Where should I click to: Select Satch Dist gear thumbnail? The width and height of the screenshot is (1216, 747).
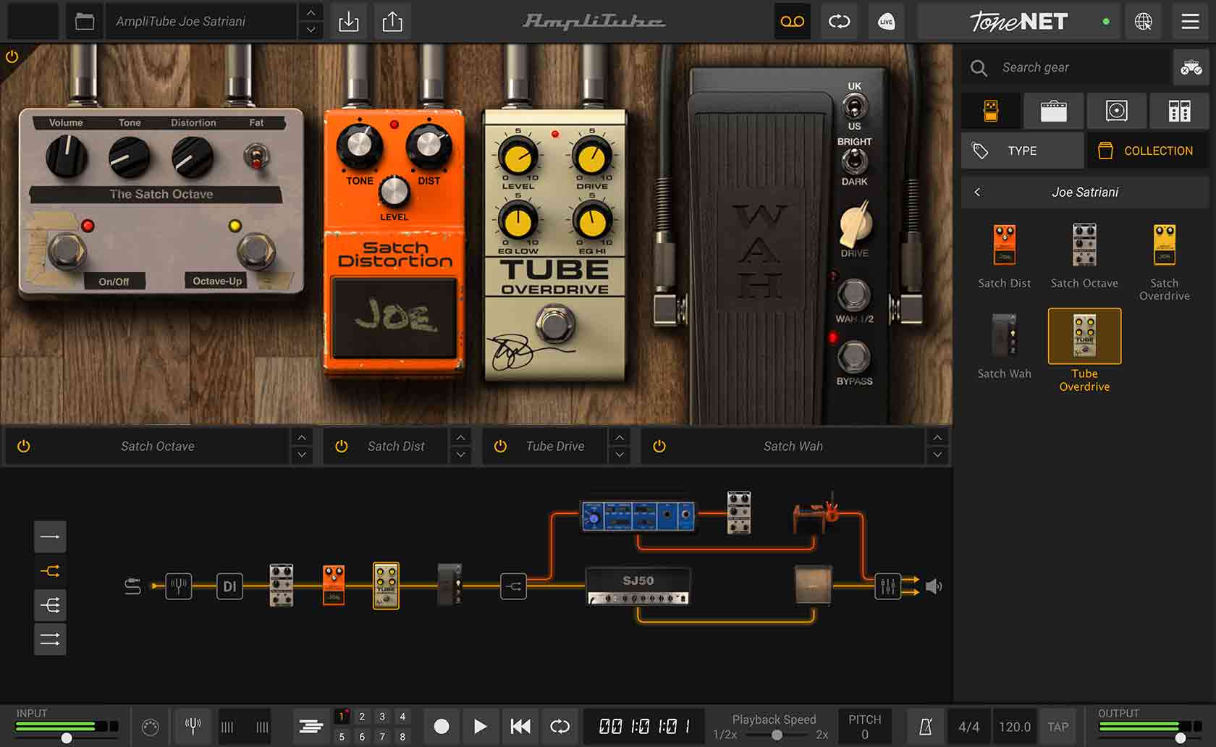[x=1005, y=246]
